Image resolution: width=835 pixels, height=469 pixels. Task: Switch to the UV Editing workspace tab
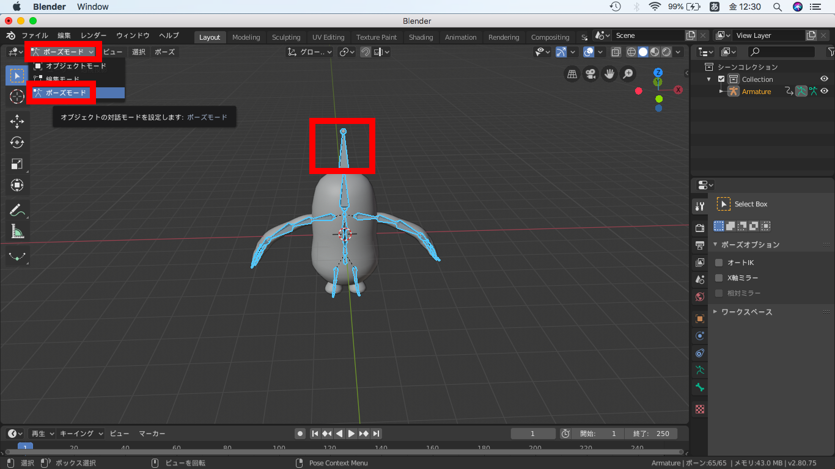coord(328,37)
